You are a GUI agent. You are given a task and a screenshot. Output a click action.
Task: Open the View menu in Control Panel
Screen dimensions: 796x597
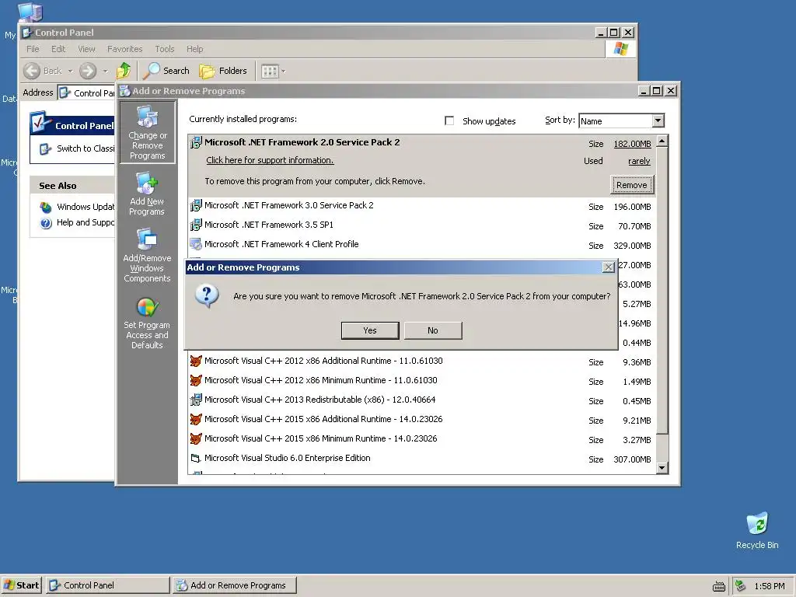[x=86, y=49]
